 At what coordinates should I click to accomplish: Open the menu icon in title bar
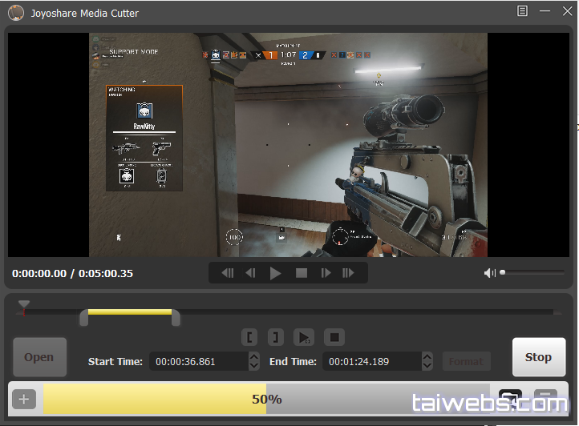point(523,11)
